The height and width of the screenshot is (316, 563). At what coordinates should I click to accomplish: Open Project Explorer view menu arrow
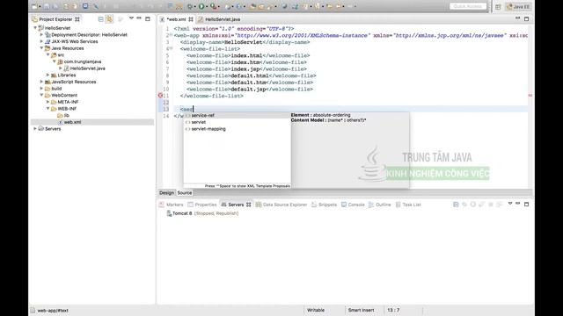131,18
